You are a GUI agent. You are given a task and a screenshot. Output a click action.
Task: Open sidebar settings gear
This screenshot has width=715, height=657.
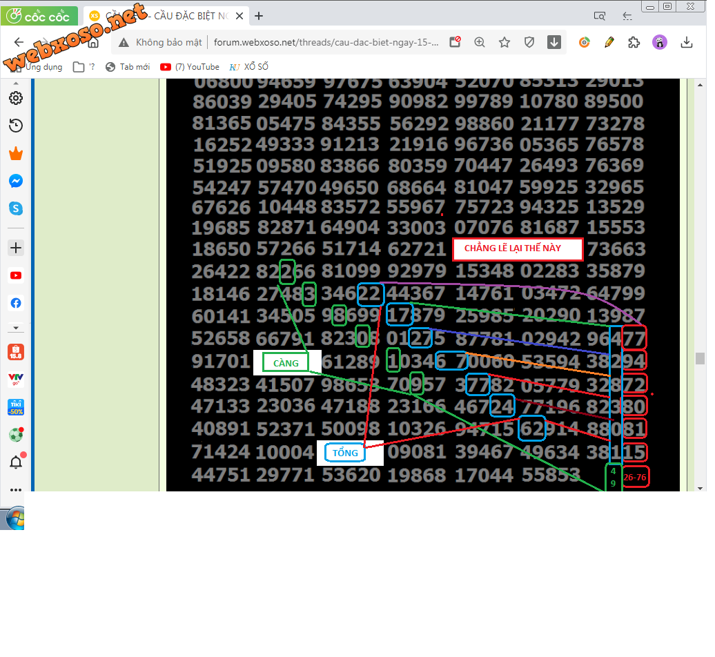tap(16, 98)
